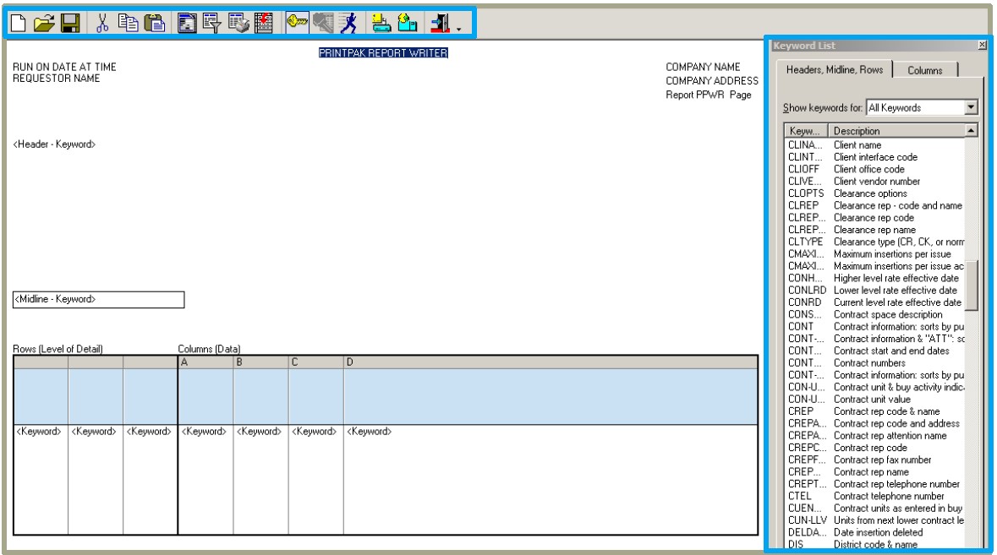Click the yellow note printer icon
997x555 pixels.
tap(381, 24)
